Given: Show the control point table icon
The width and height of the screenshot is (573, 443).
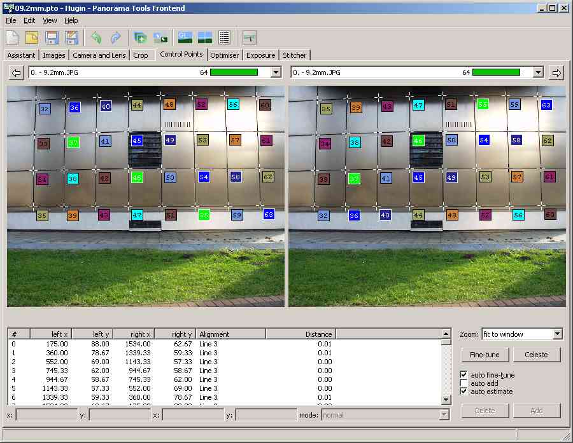Looking at the screenshot, I should (x=224, y=37).
